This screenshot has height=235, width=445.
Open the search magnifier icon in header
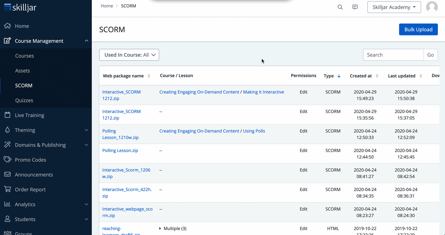(x=340, y=7)
